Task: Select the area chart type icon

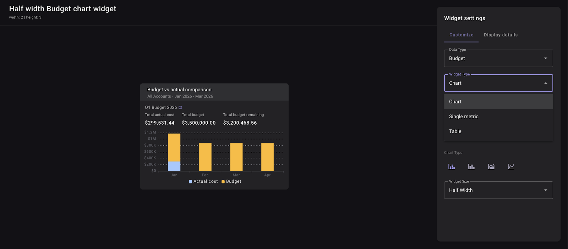Action: tap(491, 166)
